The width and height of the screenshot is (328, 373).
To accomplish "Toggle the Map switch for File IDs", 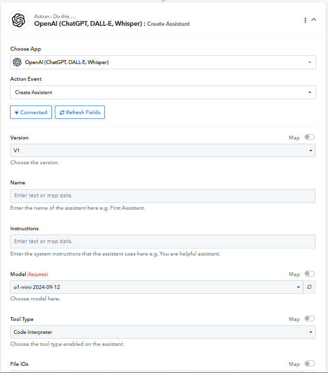I will tap(309, 363).
